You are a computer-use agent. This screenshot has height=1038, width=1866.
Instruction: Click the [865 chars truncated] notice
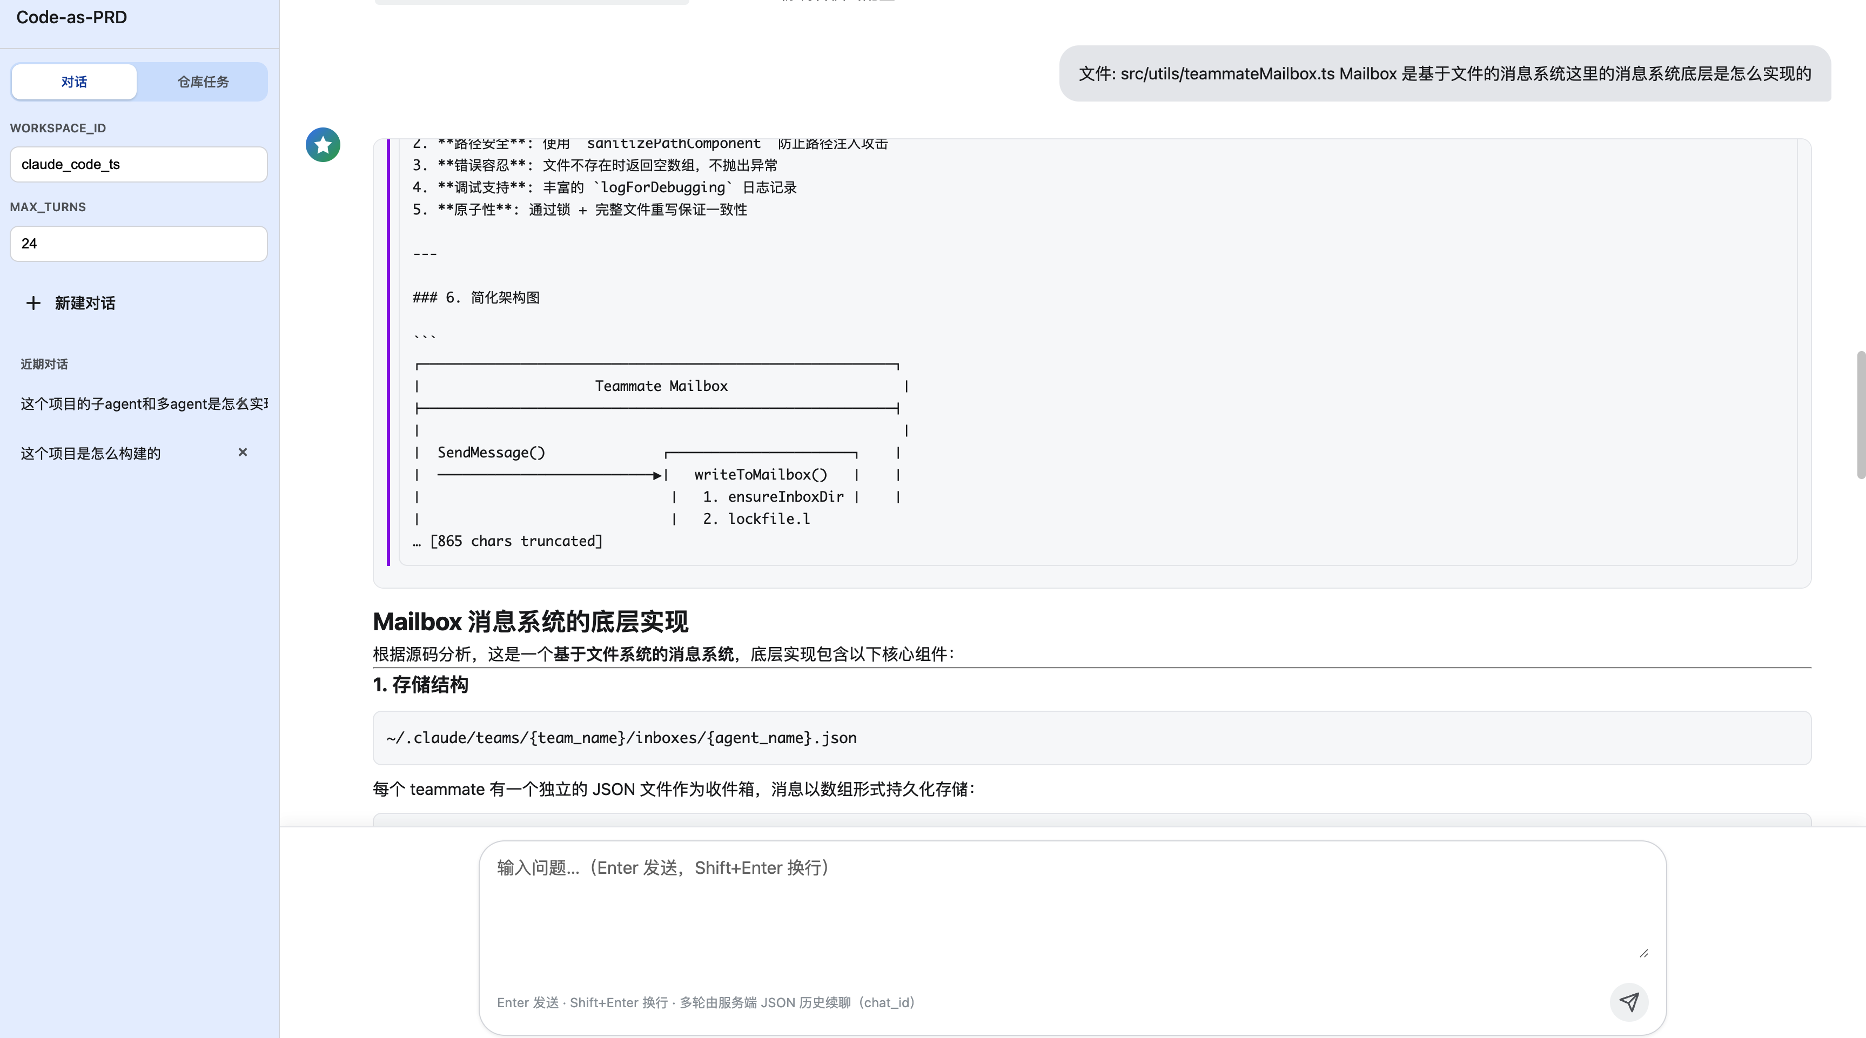[508, 541]
